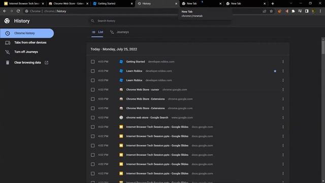This screenshot has width=325, height=183.
Task: Click the chrome://history address bar
Action: tap(143, 11)
